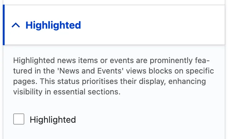Click the blank area below the Highlighted checkbox
This screenshot has height=139, width=229.
click(x=114, y=132)
